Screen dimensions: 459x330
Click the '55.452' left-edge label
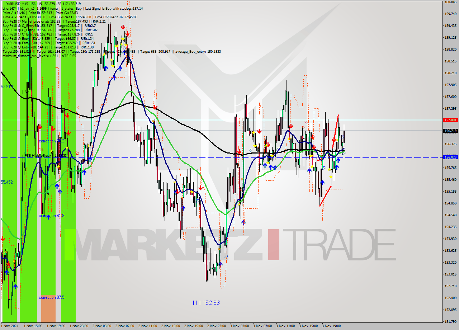6,182
